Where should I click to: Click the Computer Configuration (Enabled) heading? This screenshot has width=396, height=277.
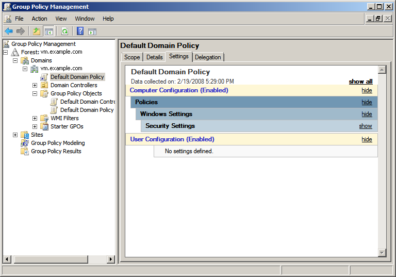pos(179,90)
